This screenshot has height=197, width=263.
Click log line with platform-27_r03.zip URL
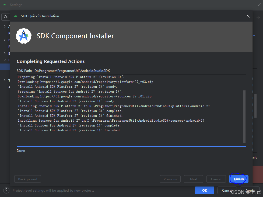(x=85, y=82)
